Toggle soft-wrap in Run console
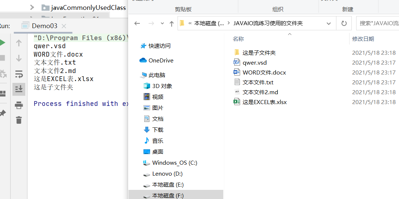Image resolution: width=399 pixels, height=199 pixels. [19, 74]
